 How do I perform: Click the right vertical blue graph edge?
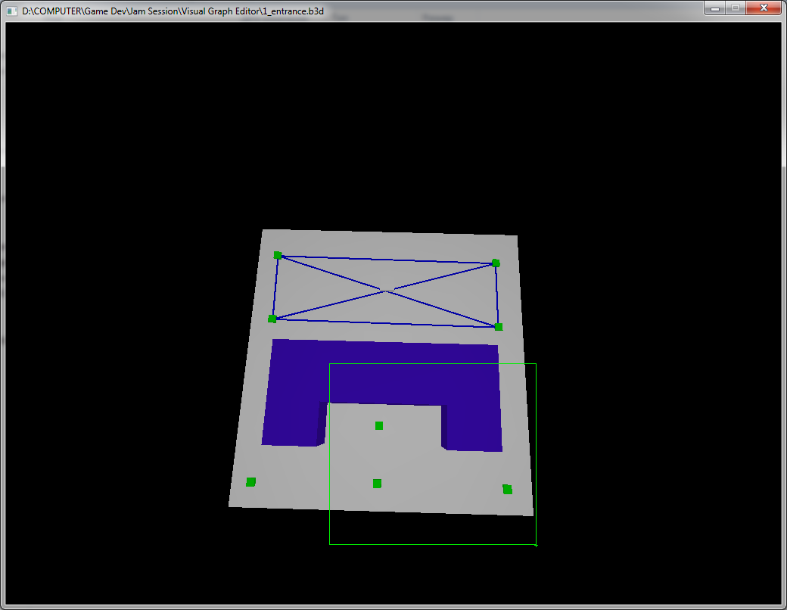click(497, 295)
